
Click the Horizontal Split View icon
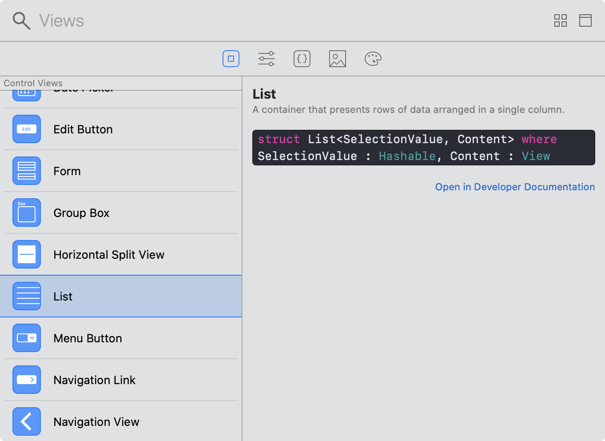pos(27,255)
